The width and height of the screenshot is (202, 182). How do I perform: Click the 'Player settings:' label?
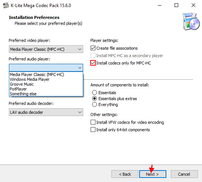click(x=104, y=40)
